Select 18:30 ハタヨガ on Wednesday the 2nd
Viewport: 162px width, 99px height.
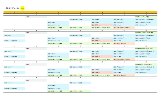(x=58, y=22)
